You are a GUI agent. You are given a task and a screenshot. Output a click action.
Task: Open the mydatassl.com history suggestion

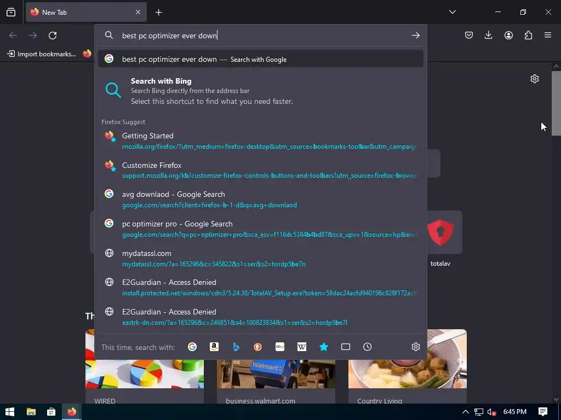pyautogui.click(x=260, y=258)
